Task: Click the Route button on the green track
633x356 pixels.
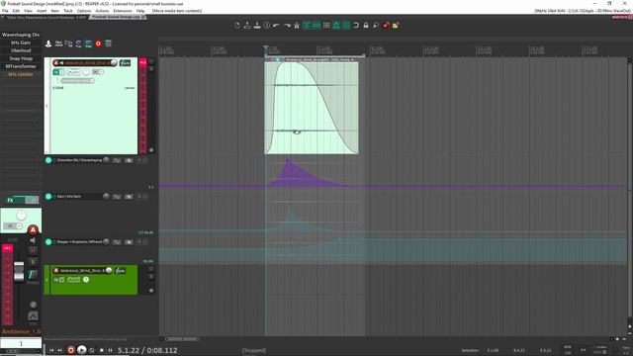Action: click(x=121, y=270)
